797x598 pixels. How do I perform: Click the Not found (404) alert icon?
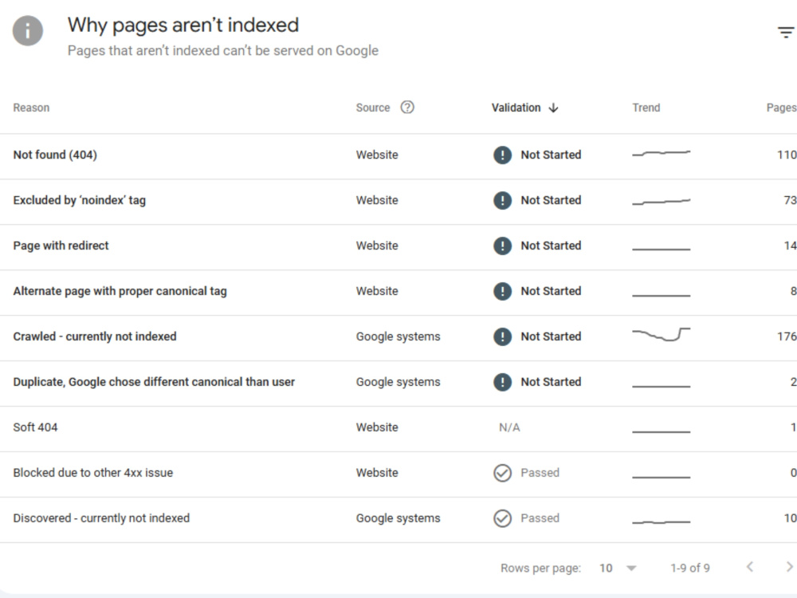click(x=502, y=155)
